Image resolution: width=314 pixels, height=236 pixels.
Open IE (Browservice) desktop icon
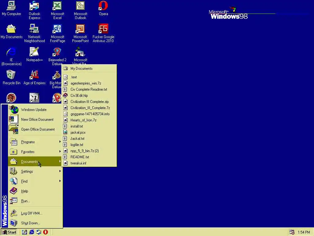(x=11, y=56)
